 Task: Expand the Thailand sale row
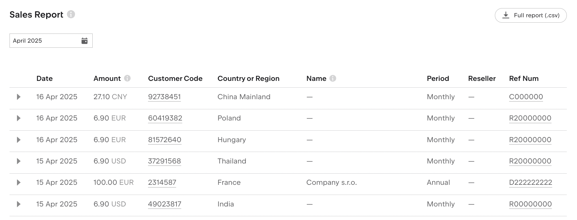coord(19,161)
